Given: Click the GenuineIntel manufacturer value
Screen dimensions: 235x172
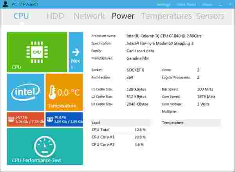Looking at the screenshot, I should tap(138, 58).
